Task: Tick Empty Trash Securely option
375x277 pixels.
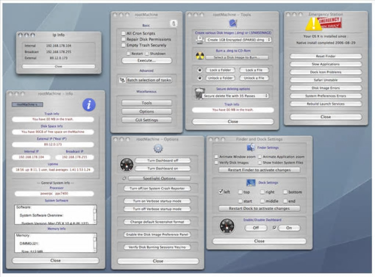Action: (124, 45)
